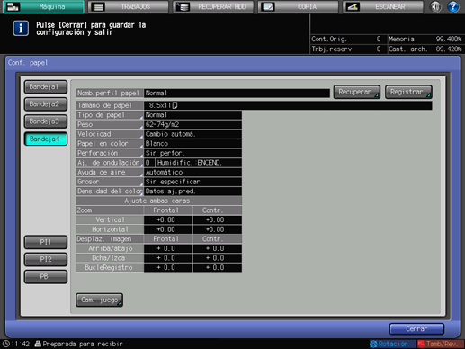The height and width of the screenshot is (349, 465).
Task: Select Arriba/abajo Frontal value
Action: pos(168,248)
